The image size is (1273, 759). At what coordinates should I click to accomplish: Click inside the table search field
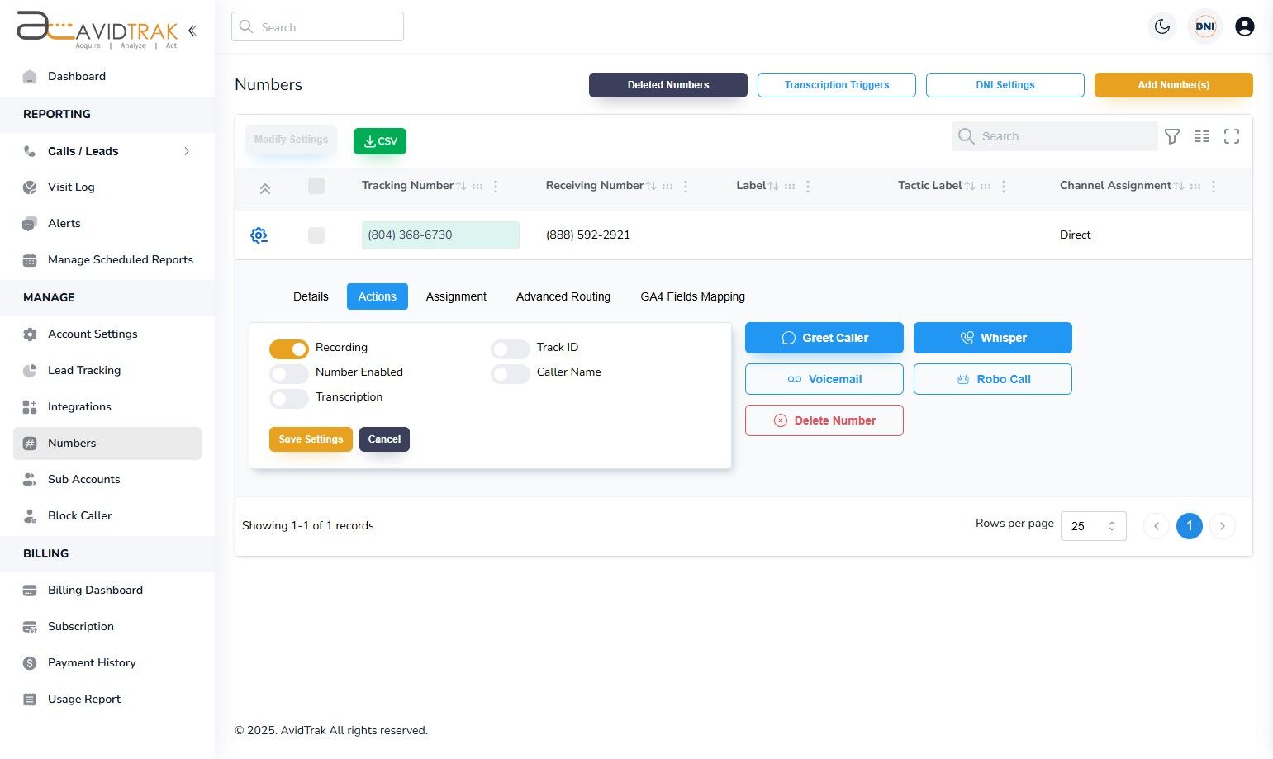point(1055,136)
